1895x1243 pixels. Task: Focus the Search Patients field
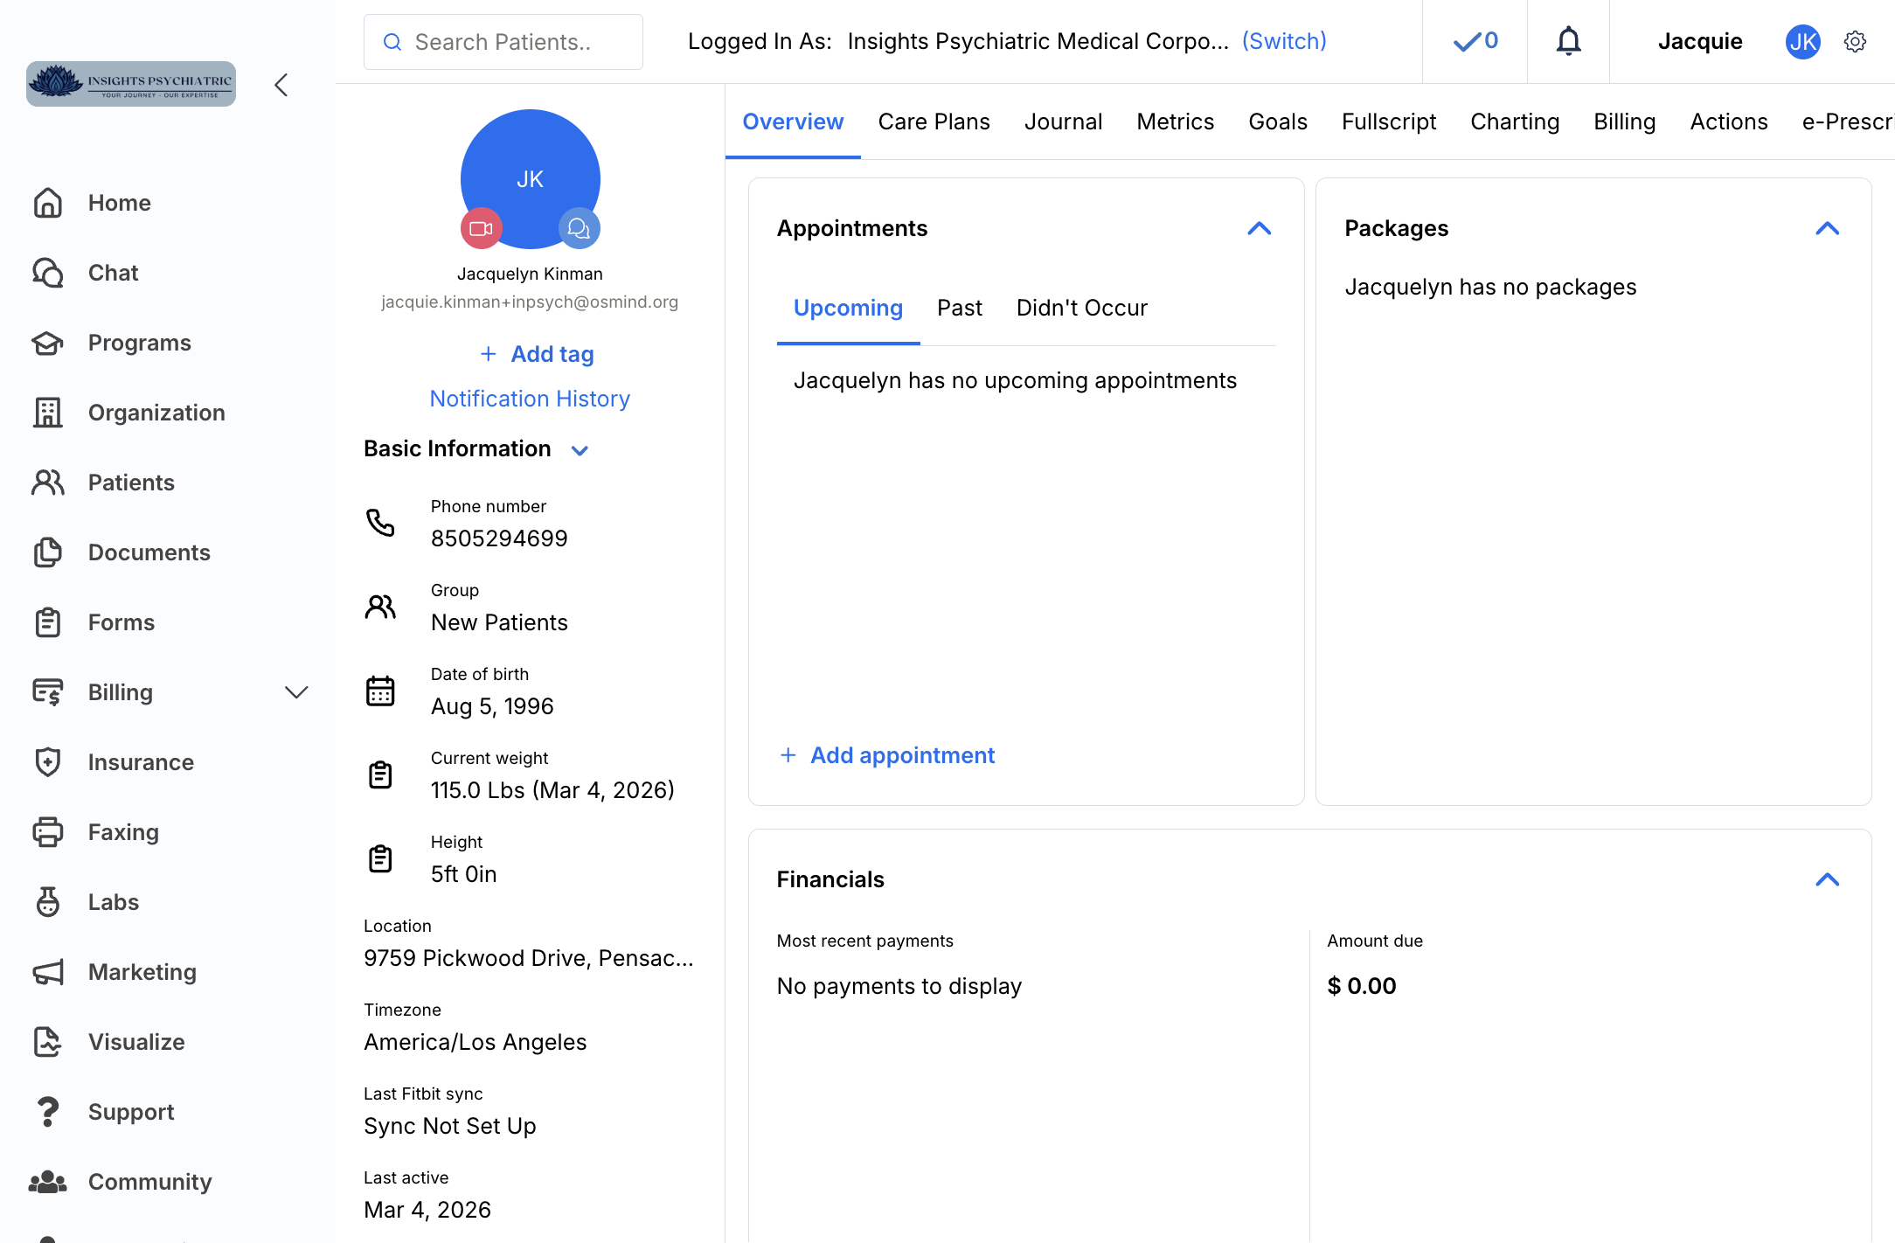tap(503, 42)
